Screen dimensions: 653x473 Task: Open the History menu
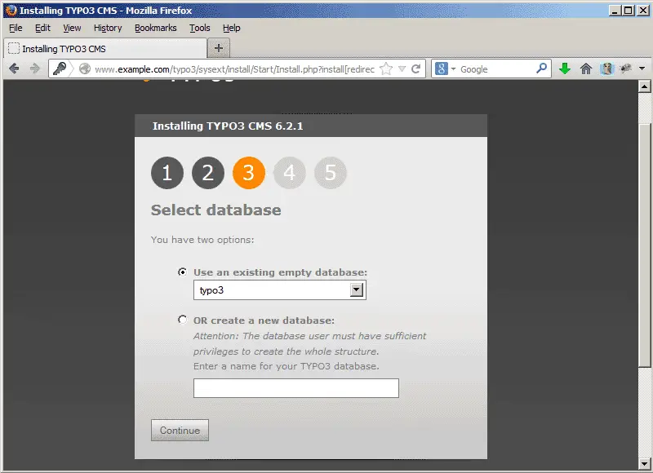tap(108, 28)
